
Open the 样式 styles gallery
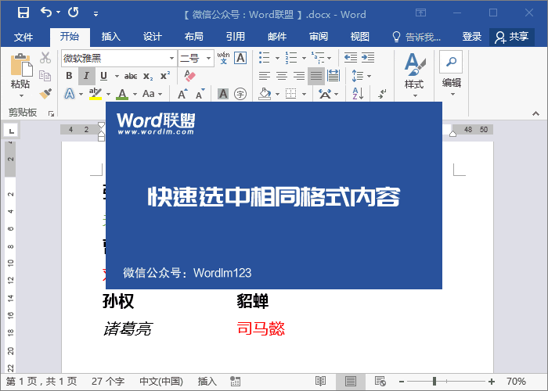click(414, 75)
